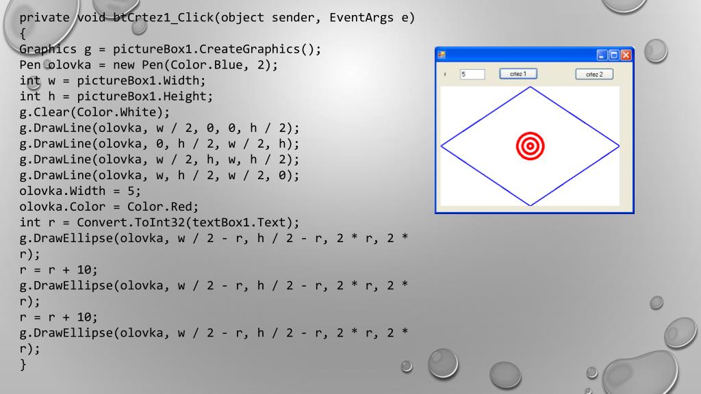Click the form's title bar application icon

[442, 55]
